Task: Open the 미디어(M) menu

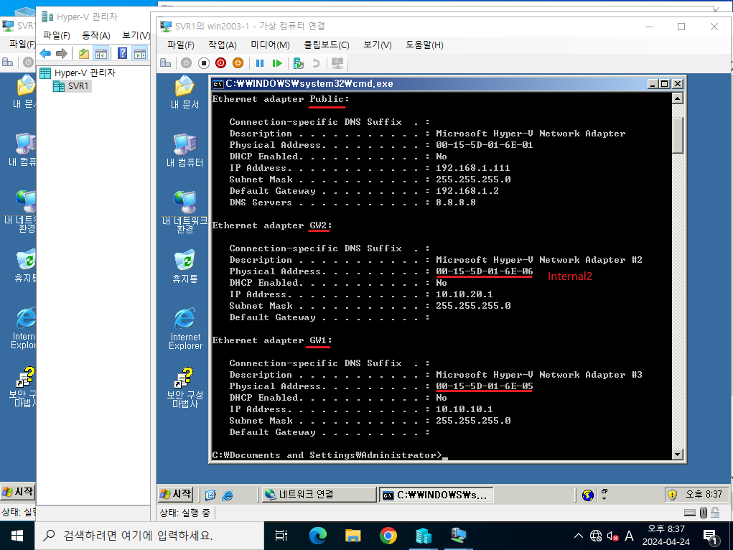Action: pyautogui.click(x=270, y=45)
